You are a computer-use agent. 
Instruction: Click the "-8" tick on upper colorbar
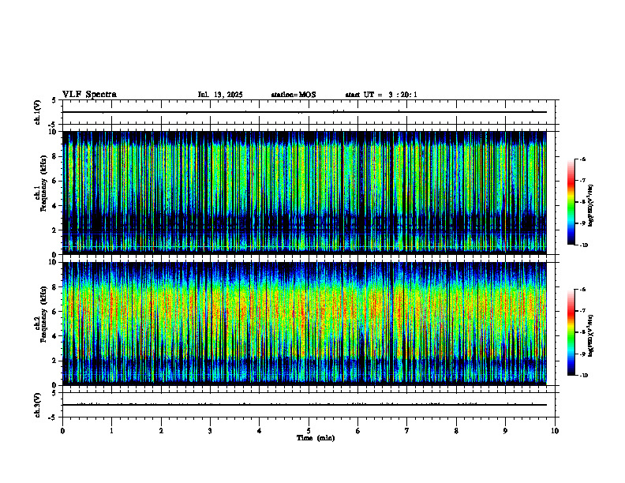[x=582, y=202]
